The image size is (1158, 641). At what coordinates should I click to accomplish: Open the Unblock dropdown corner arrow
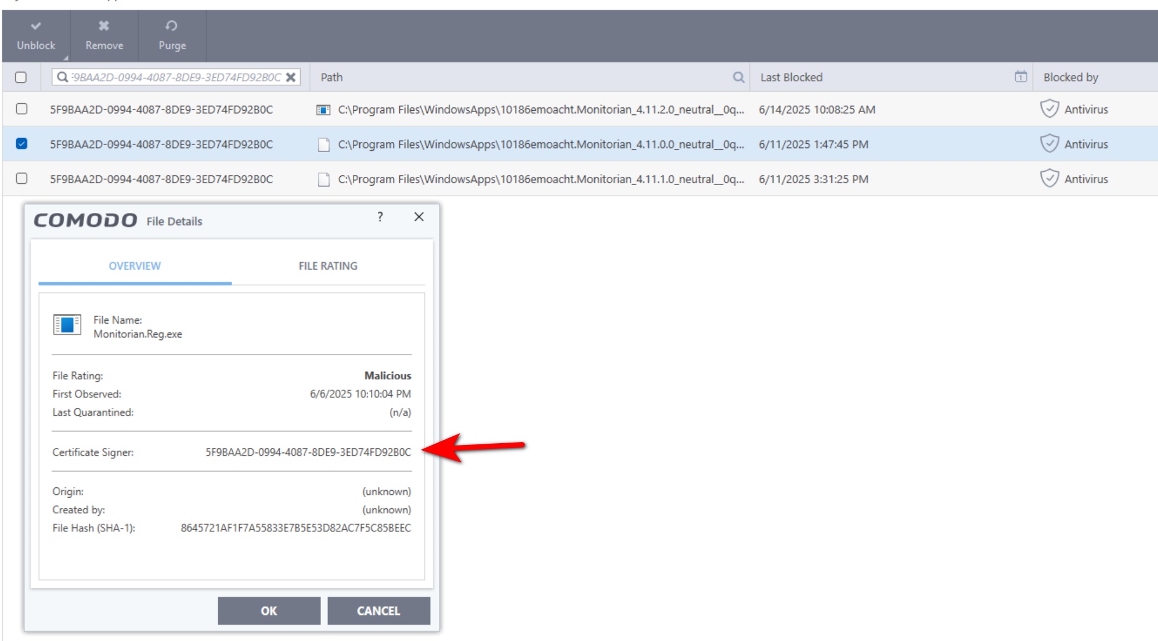66,57
